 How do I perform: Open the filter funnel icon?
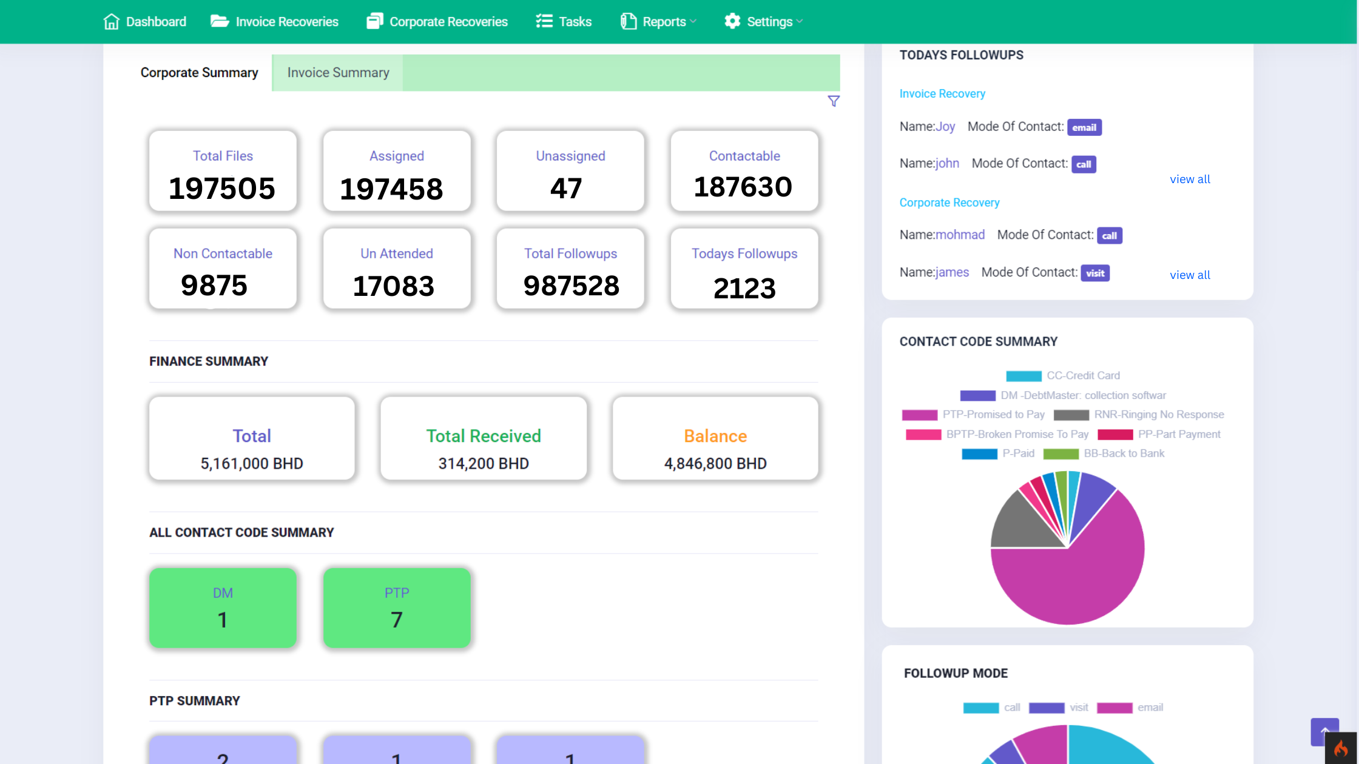[834, 101]
